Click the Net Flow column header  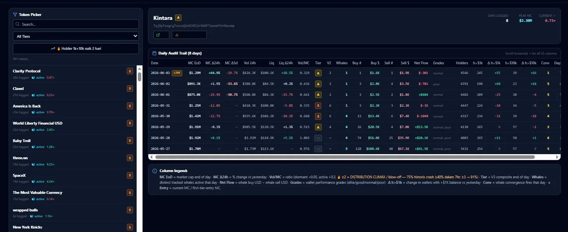click(421, 63)
